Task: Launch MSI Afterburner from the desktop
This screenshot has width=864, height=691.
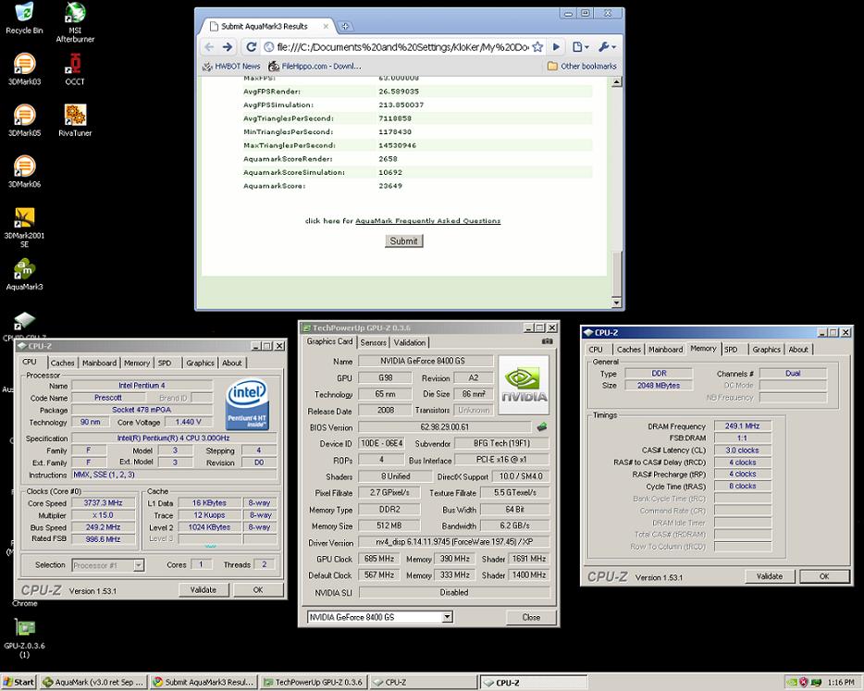Action: point(75,22)
